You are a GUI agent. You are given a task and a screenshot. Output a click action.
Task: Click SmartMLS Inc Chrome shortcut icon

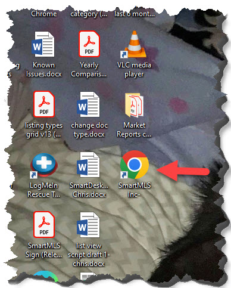point(135,165)
